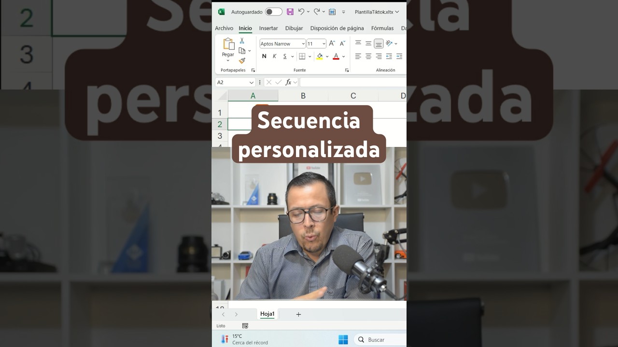Click the Insert Function fx icon
This screenshot has height=347, width=618.
pos(288,82)
